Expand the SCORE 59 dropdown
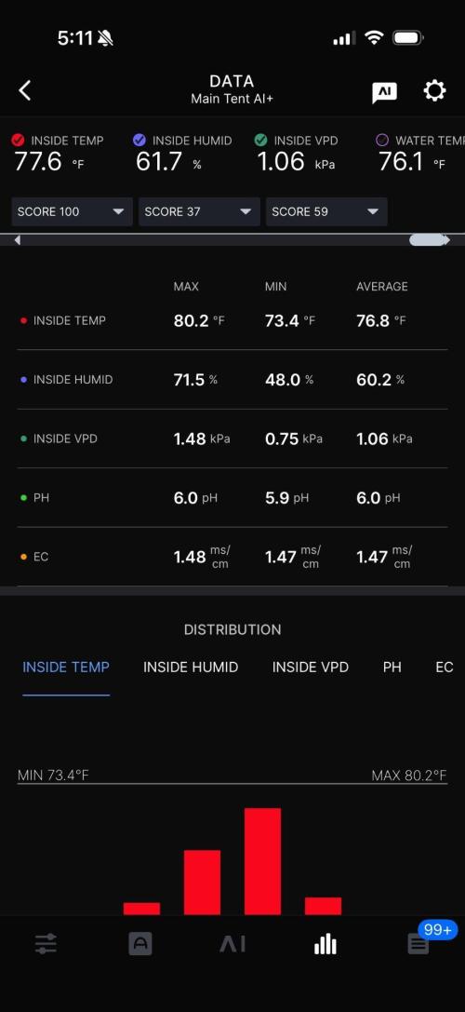The image size is (465, 1012). pos(326,211)
